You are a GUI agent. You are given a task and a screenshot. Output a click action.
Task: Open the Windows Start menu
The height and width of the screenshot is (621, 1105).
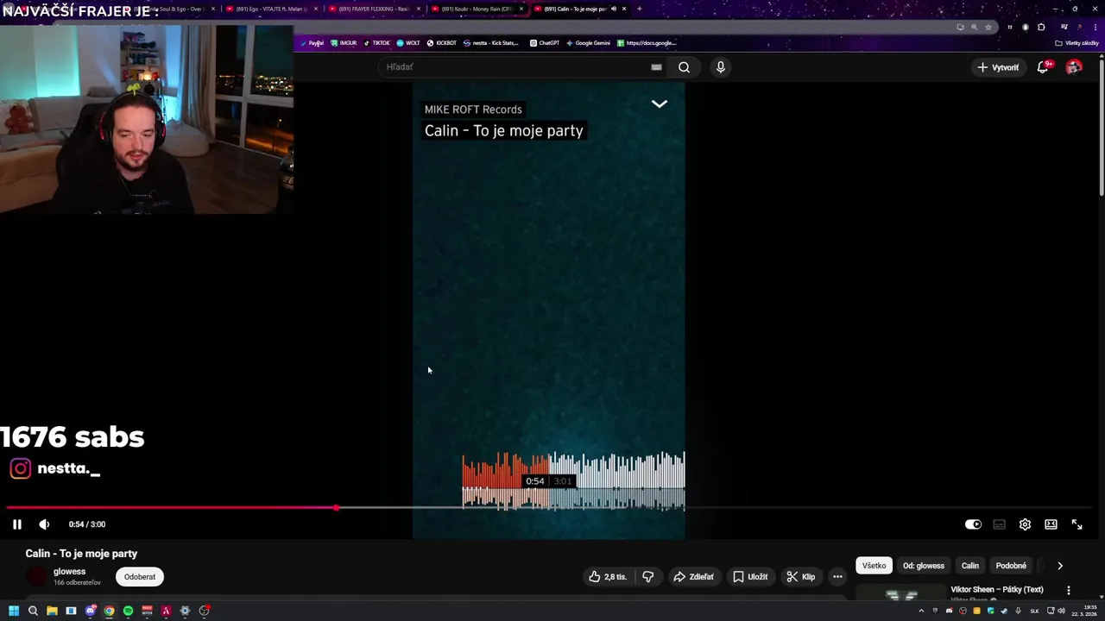[x=14, y=611]
